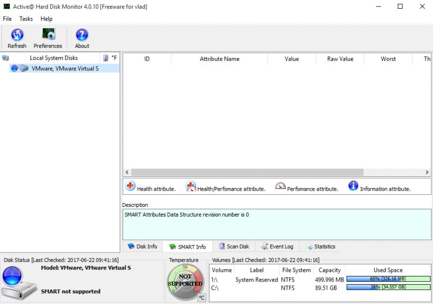Click the 499.996 MB capacity value
This screenshot has width=433, height=304.
[329, 280]
